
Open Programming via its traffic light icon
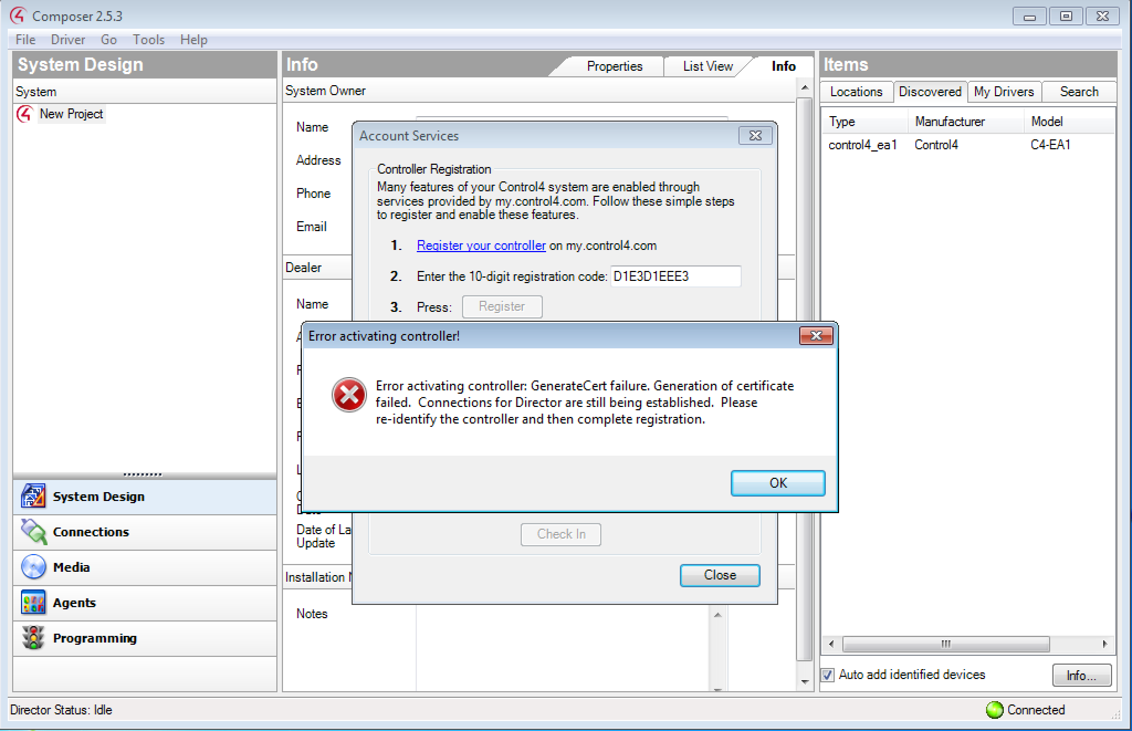click(x=33, y=638)
